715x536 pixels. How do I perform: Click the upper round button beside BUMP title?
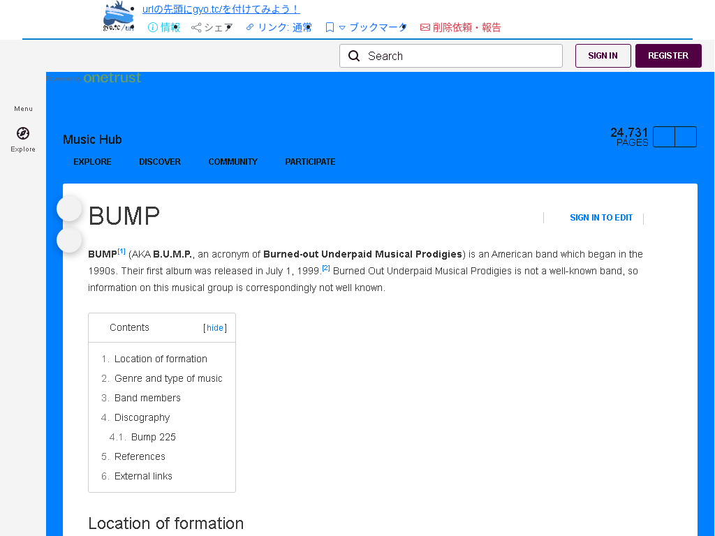[x=69, y=208]
